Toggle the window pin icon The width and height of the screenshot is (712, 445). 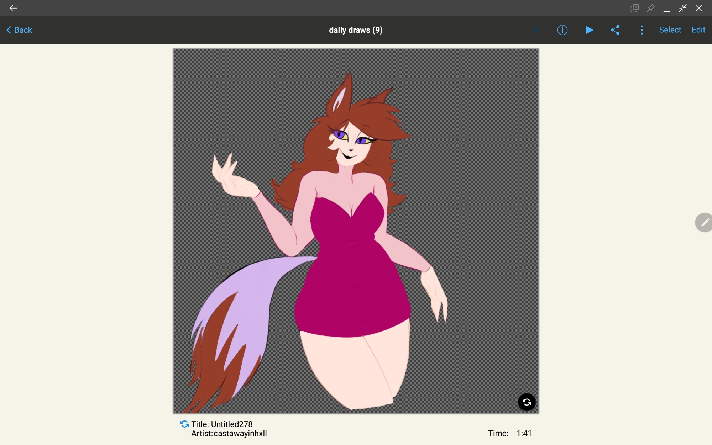click(650, 8)
